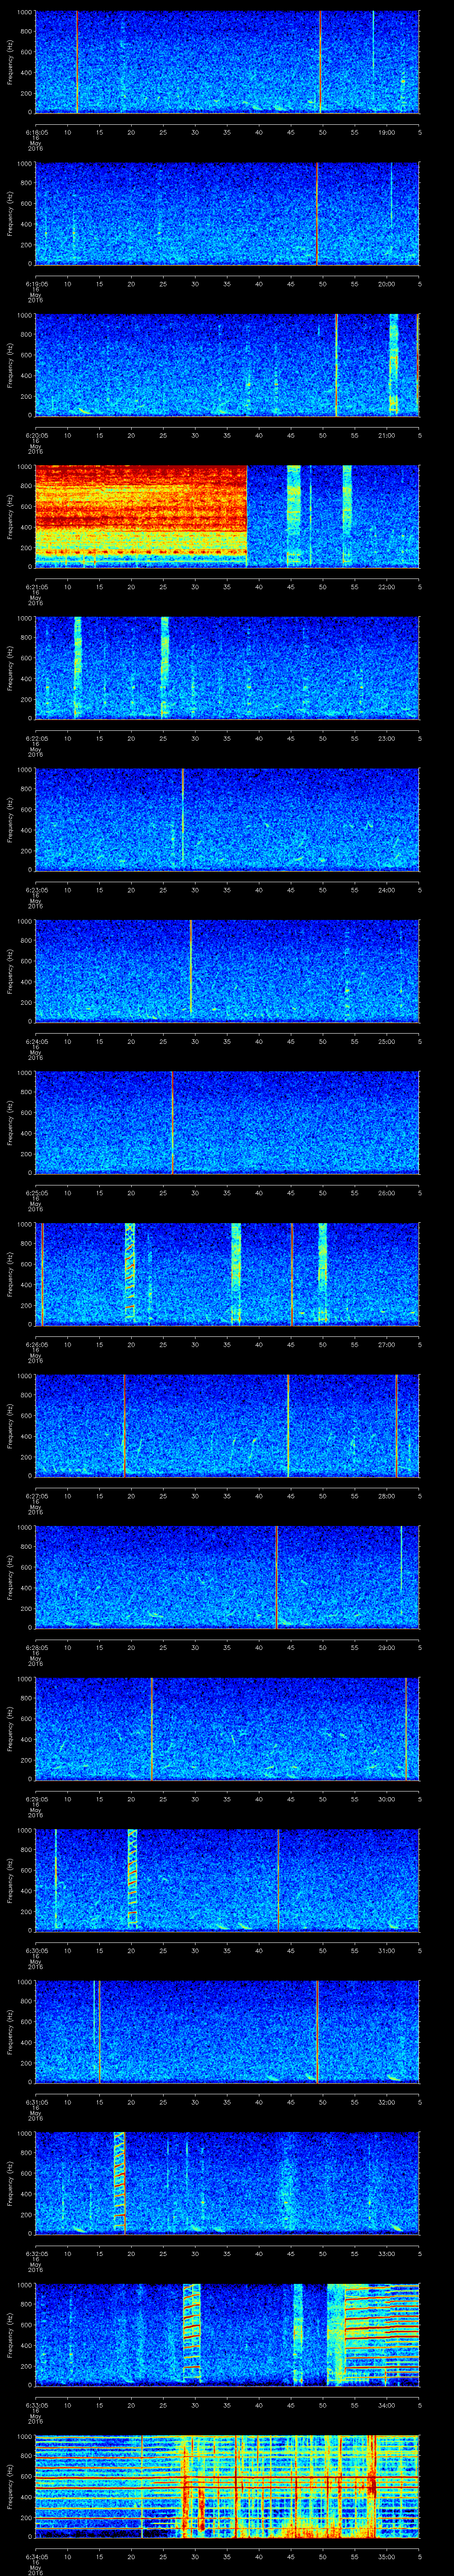Click the 35:00 time axis label
The width and height of the screenshot is (454, 2576).
pyautogui.click(x=386, y=2556)
